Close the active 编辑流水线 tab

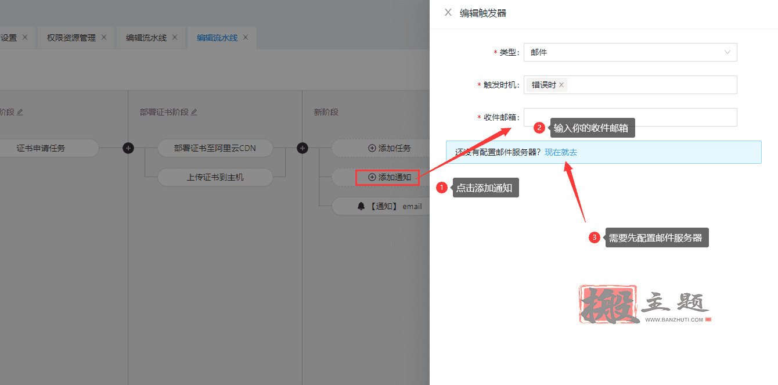click(246, 37)
